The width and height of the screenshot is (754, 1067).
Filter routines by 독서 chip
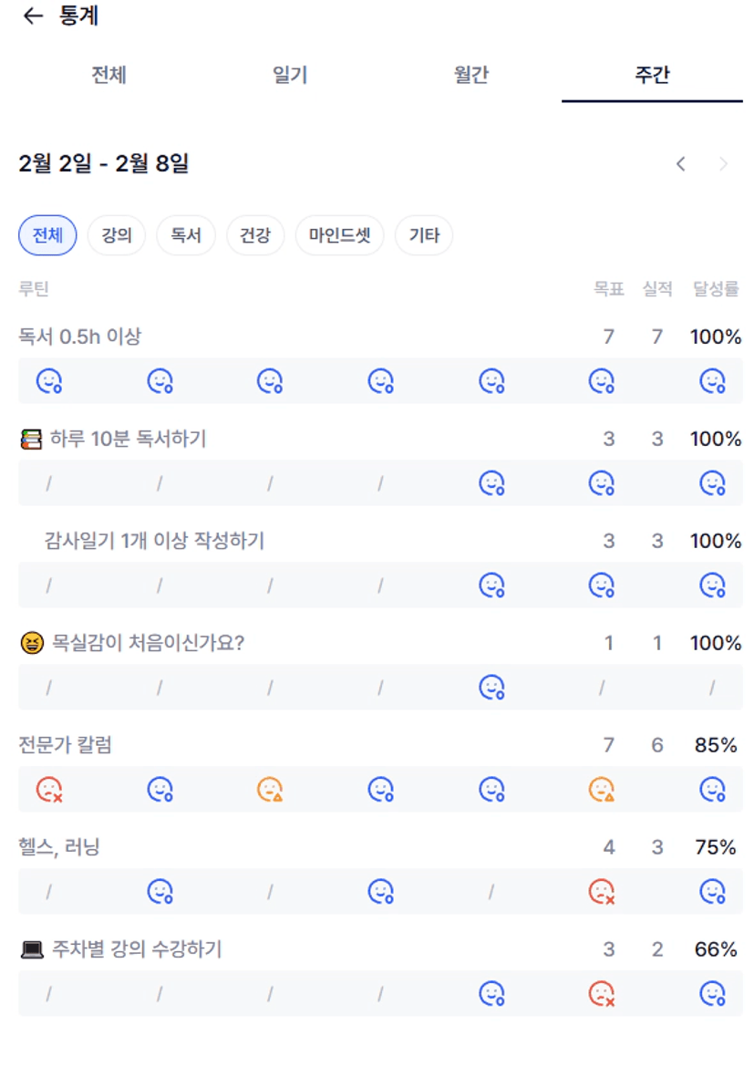pos(186,235)
